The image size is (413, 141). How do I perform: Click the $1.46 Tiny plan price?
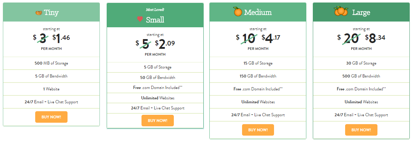61,38
